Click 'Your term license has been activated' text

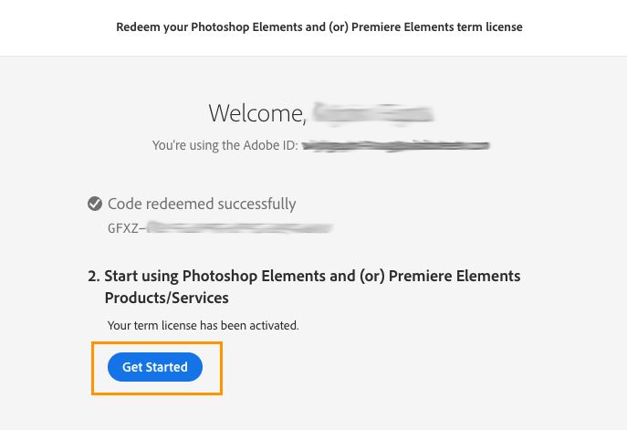pyautogui.click(x=204, y=325)
